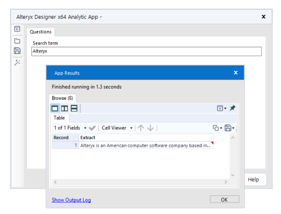Select the Browse (6) tab
The width and height of the screenshot is (281, 214).
(62, 98)
